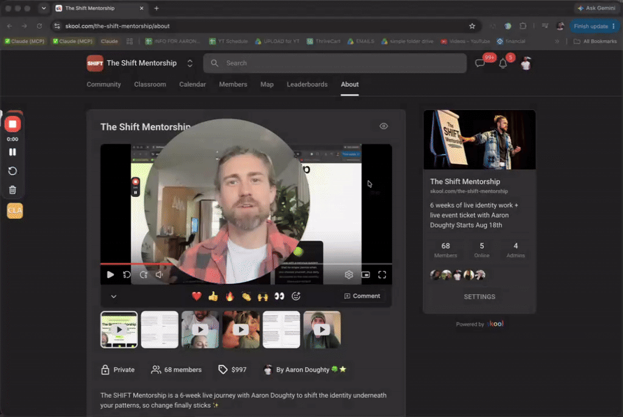Screen dimensions: 623x417
Task: View the Members tab
Action: 233,84
